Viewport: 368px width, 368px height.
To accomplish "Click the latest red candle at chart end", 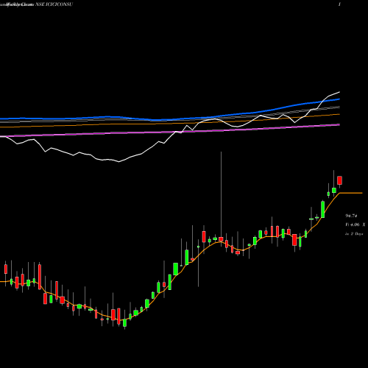I will [339, 180].
